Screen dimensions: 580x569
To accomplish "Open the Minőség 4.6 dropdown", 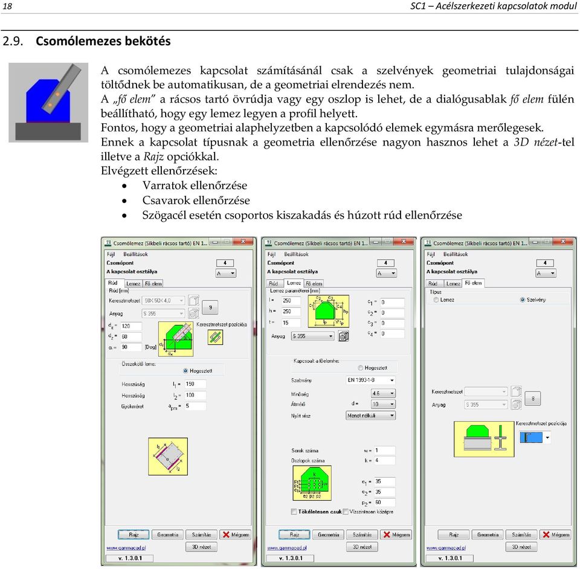I will coord(383,393).
